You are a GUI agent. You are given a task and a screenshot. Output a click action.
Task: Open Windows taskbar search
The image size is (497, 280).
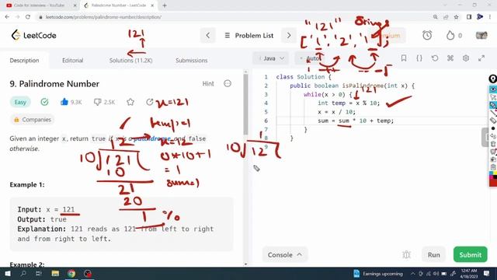23,273
